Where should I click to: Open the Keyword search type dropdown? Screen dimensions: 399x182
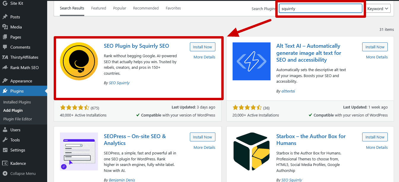[378, 8]
